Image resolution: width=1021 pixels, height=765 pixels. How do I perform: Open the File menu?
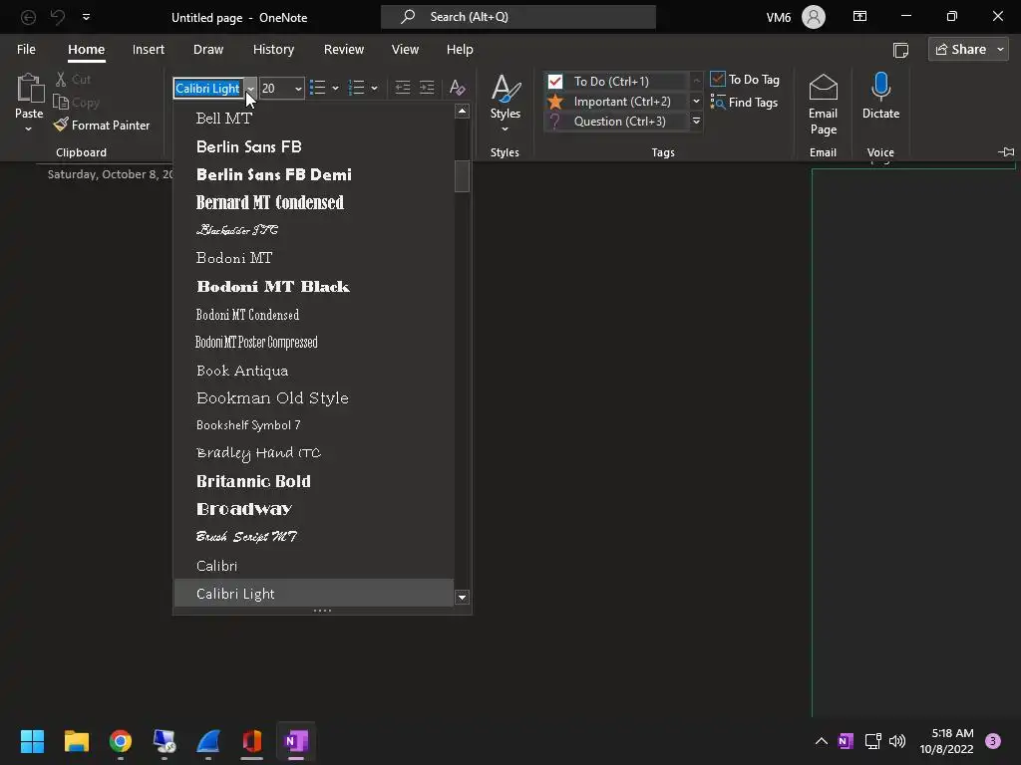pos(26,50)
